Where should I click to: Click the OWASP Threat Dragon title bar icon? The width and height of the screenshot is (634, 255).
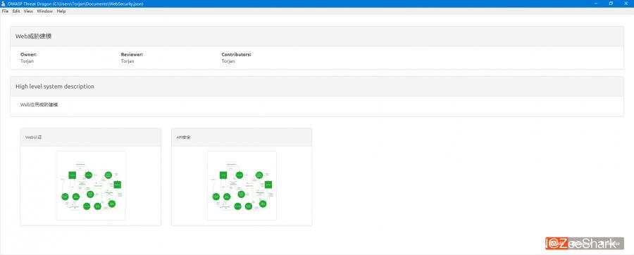(4, 4)
